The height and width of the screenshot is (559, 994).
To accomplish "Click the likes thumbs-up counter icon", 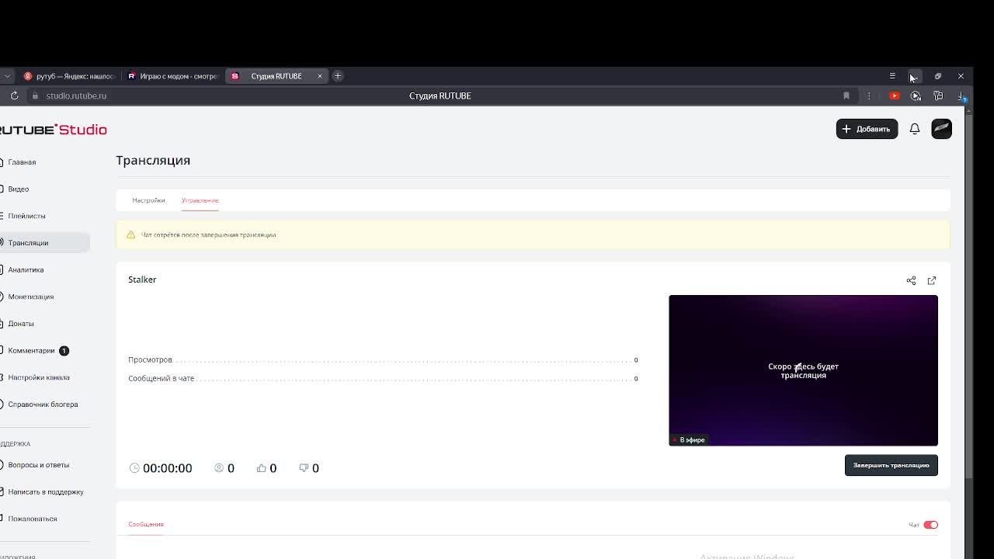I will (x=262, y=468).
